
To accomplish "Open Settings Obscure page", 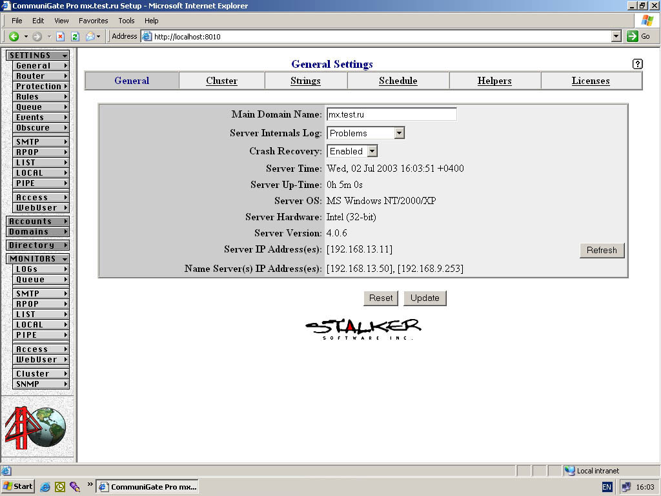I will point(41,127).
